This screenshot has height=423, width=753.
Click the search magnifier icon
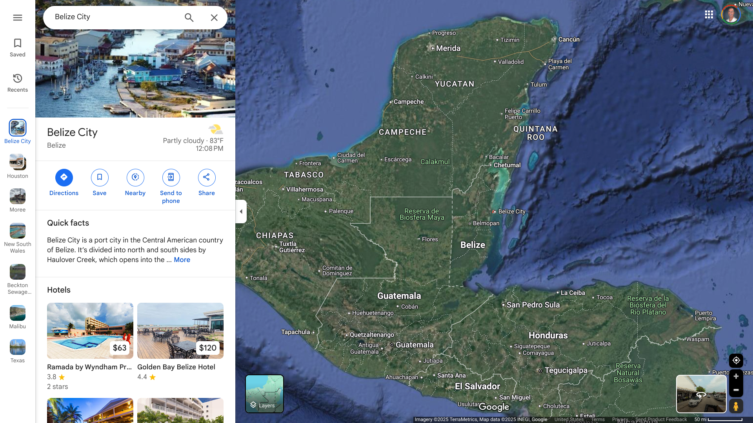pyautogui.click(x=189, y=18)
